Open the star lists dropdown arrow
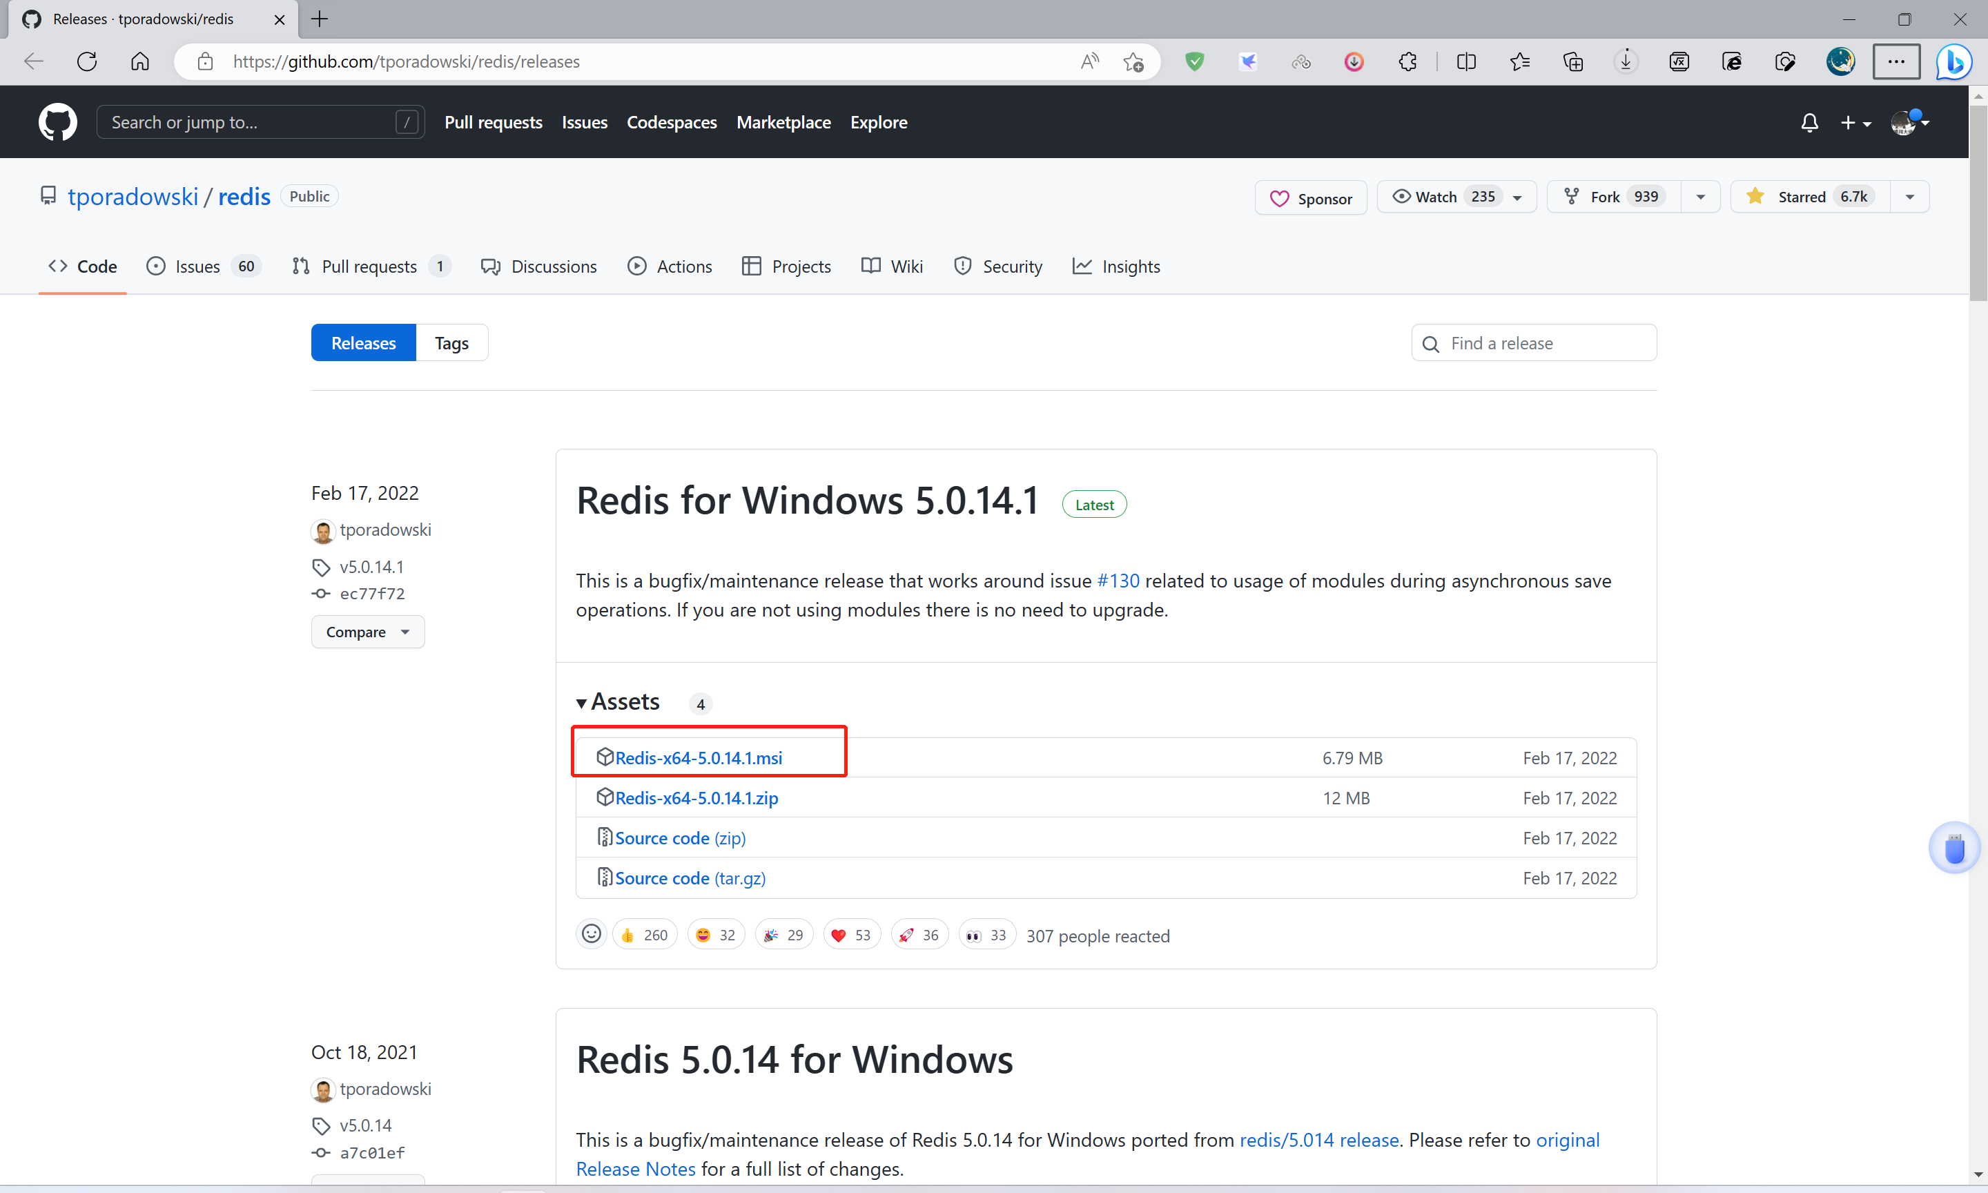The height and width of the screenshot is (1193, 1988). coord(1909,197)
